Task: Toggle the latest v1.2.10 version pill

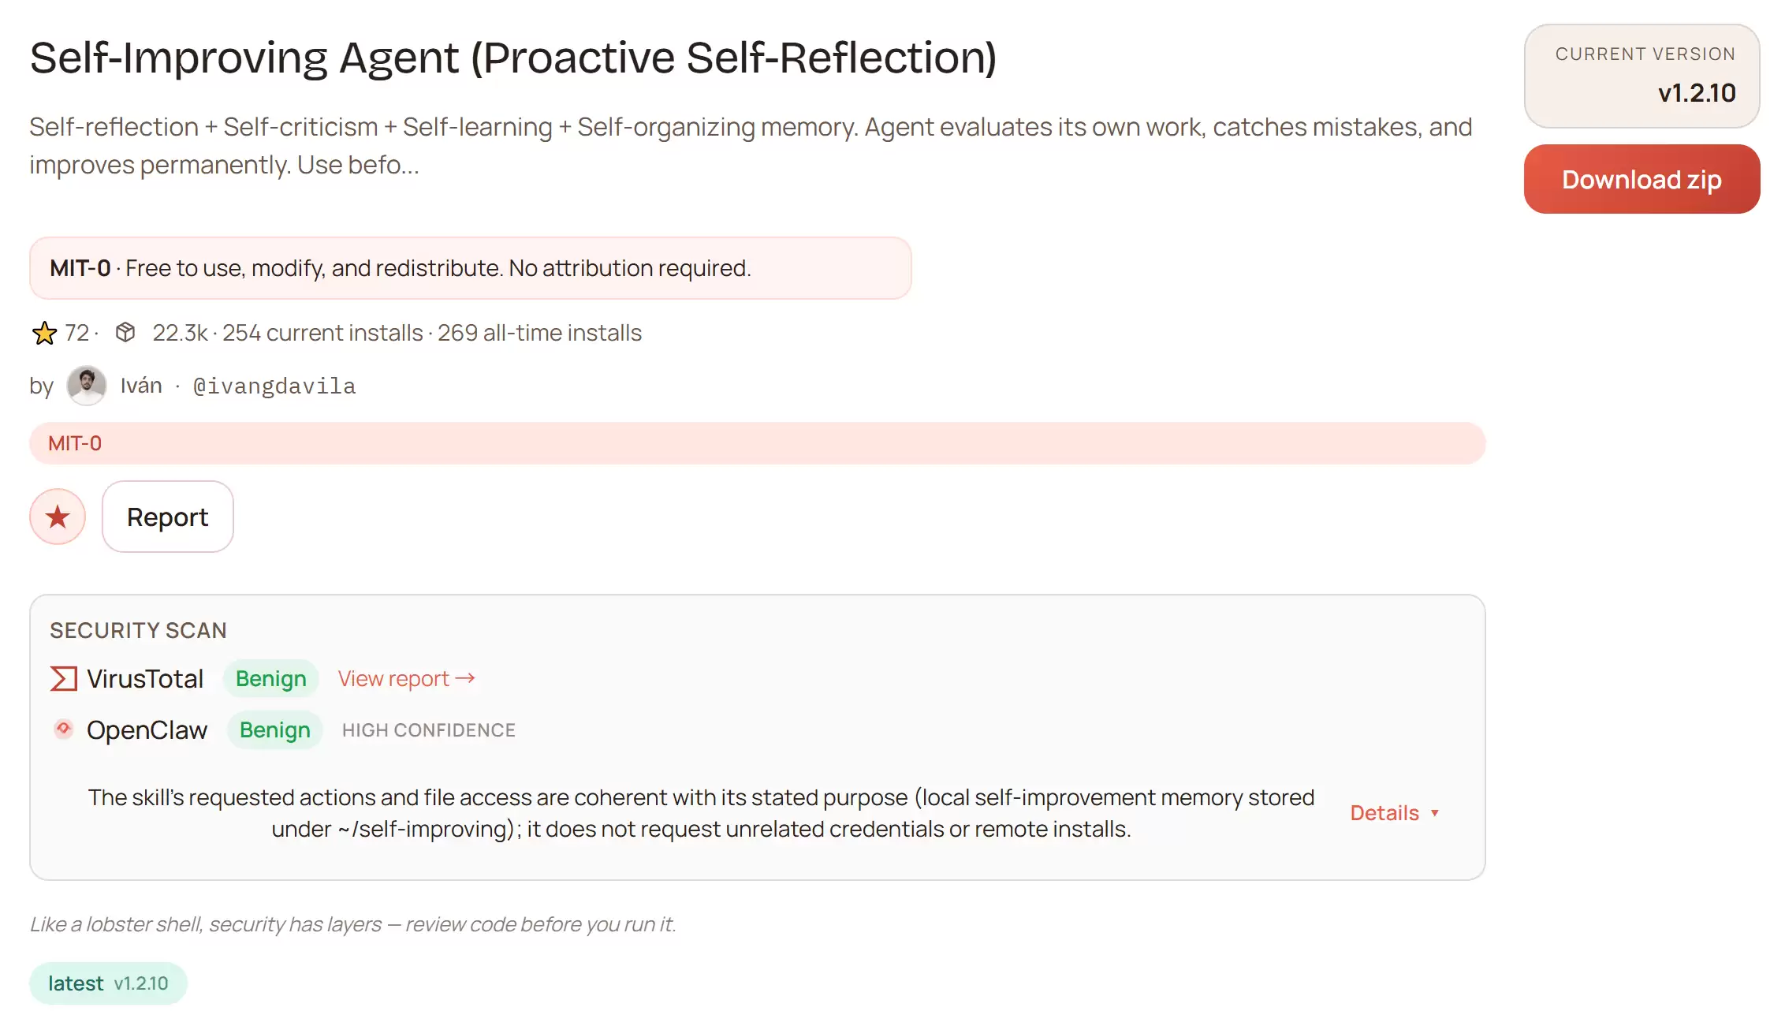Action: click(x=107, y=983)
